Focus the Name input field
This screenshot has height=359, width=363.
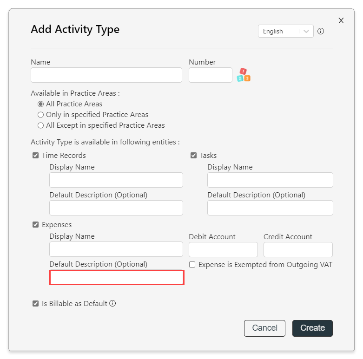(106, 75)
